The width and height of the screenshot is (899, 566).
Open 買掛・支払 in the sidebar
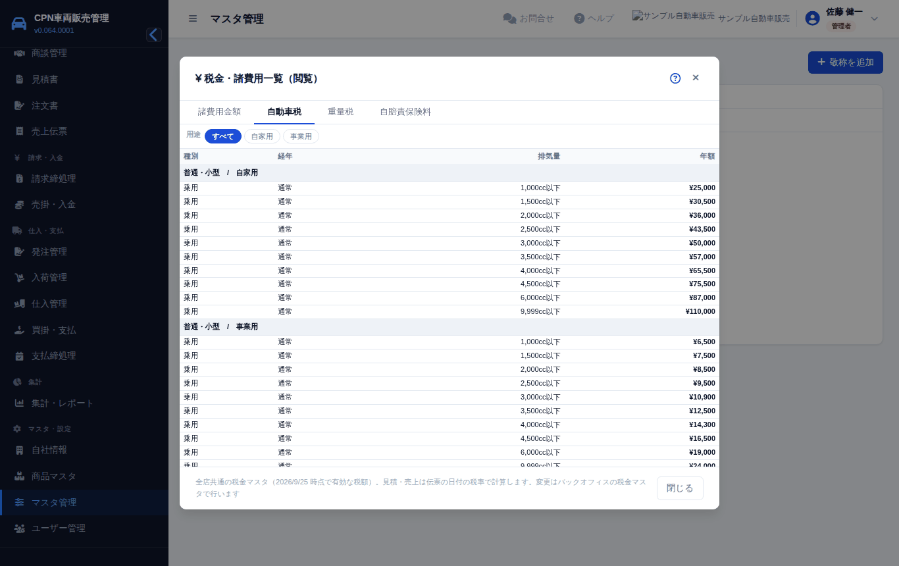coord(84,330)
